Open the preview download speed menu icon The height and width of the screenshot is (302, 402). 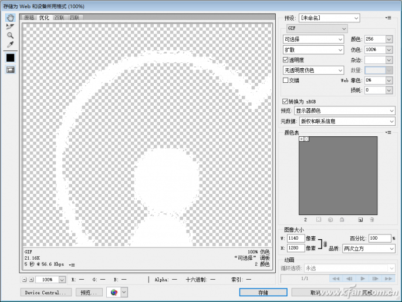point(72,264)
